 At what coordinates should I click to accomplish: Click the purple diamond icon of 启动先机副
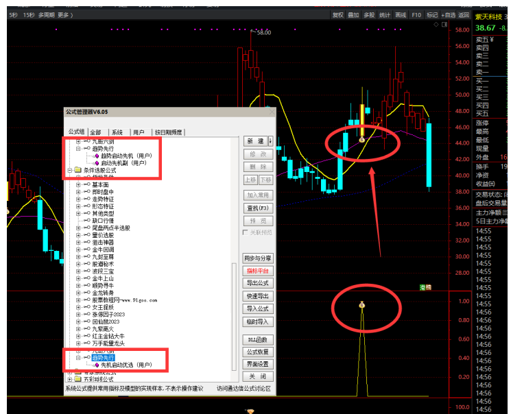point(97,163)
